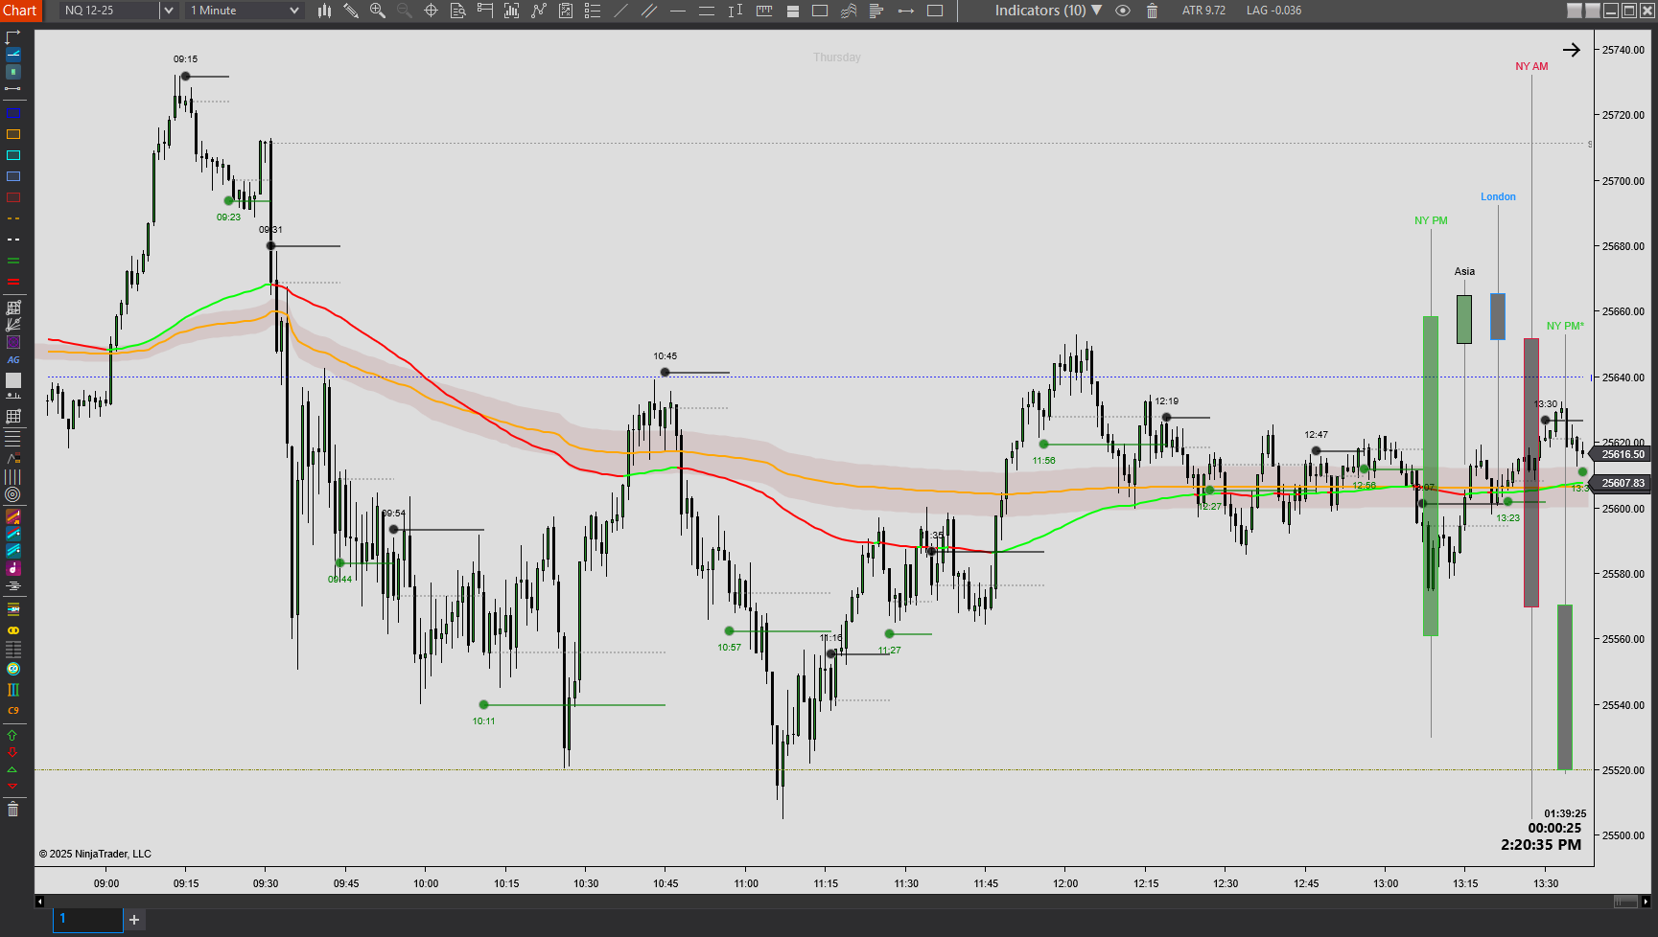Select the crosshair cursor tool

click(431, 11)
